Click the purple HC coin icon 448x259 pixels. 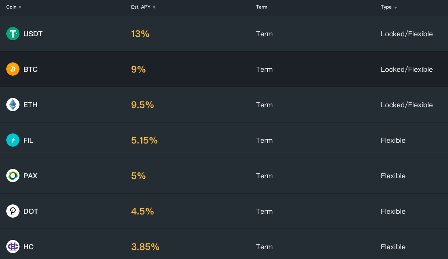pyautogui.click(x=13, y=247)
